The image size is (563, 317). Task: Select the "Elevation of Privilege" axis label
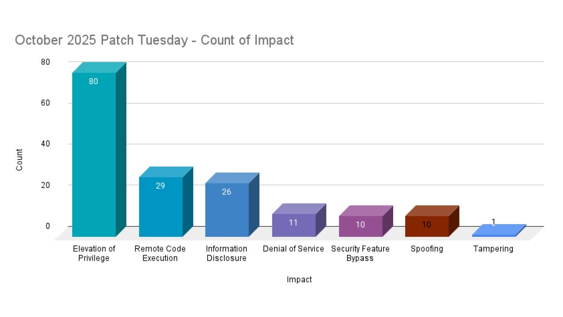click(x=94, y=254)
